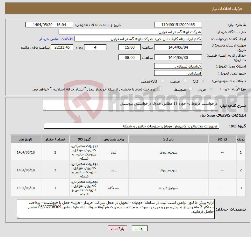Click the price validity date 1404/06/30
This screenshot has width=251, height=237.
click(178, 57)
